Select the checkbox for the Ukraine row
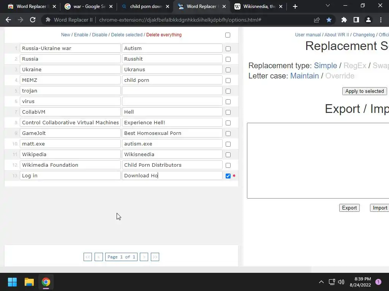Image resolution: width=389 pixels, height=291 pixels. coord(228,70)
